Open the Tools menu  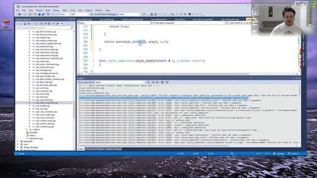click(x=73, y=10)
